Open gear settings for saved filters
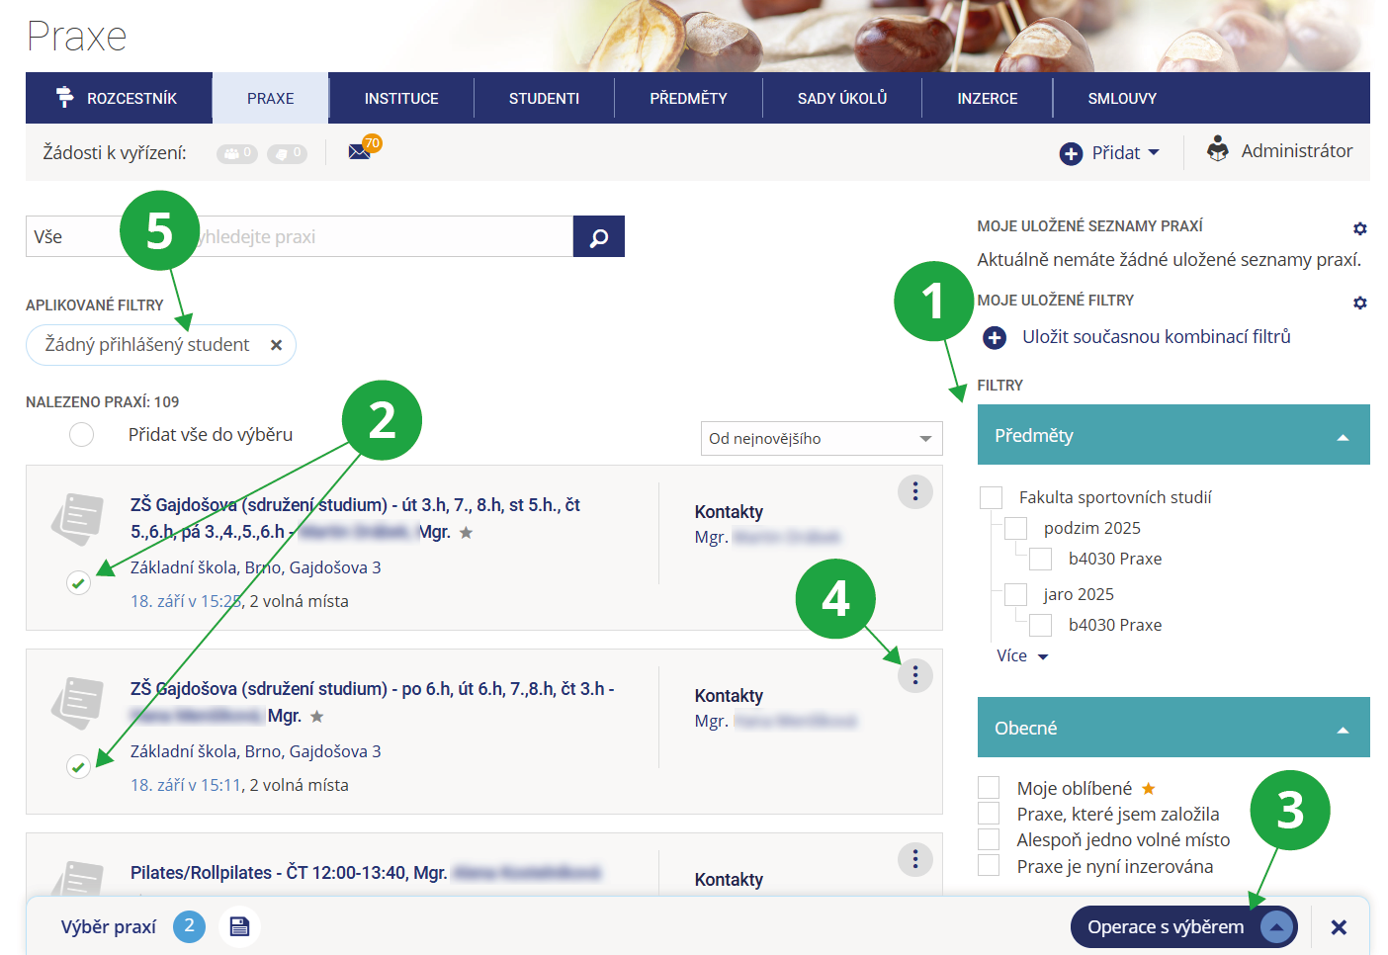Image resolution: width=1388 pixels, height=955 pixels. [x=1359, y=303]
